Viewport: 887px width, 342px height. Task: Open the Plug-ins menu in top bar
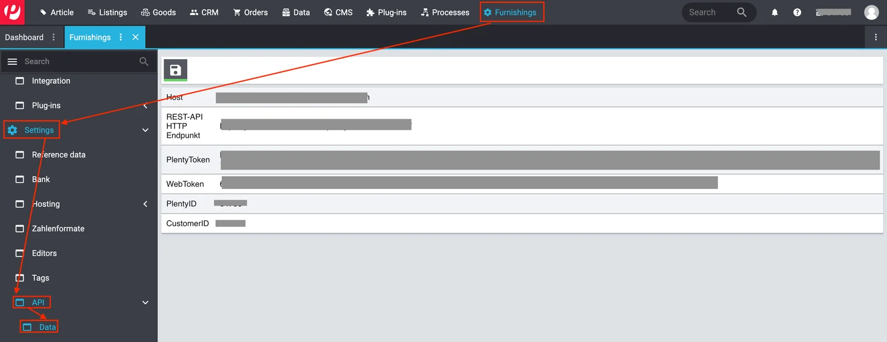386,12
